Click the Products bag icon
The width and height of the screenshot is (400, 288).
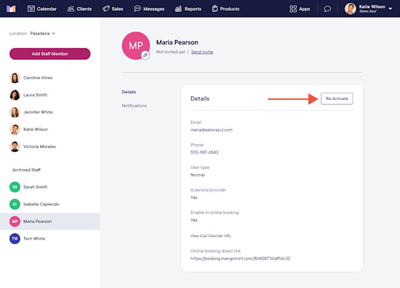(x=215, y=9)
